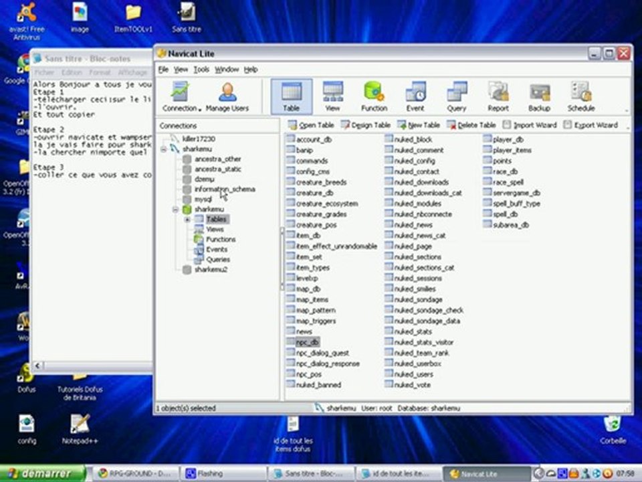Launch the Export Wizard

[x=590, y=125]
